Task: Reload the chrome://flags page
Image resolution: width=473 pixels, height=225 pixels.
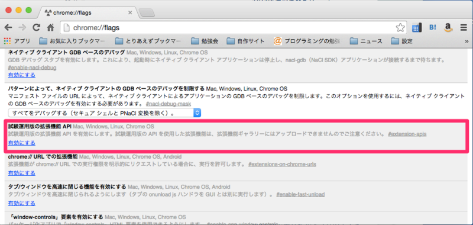Action: click(37, 28)
